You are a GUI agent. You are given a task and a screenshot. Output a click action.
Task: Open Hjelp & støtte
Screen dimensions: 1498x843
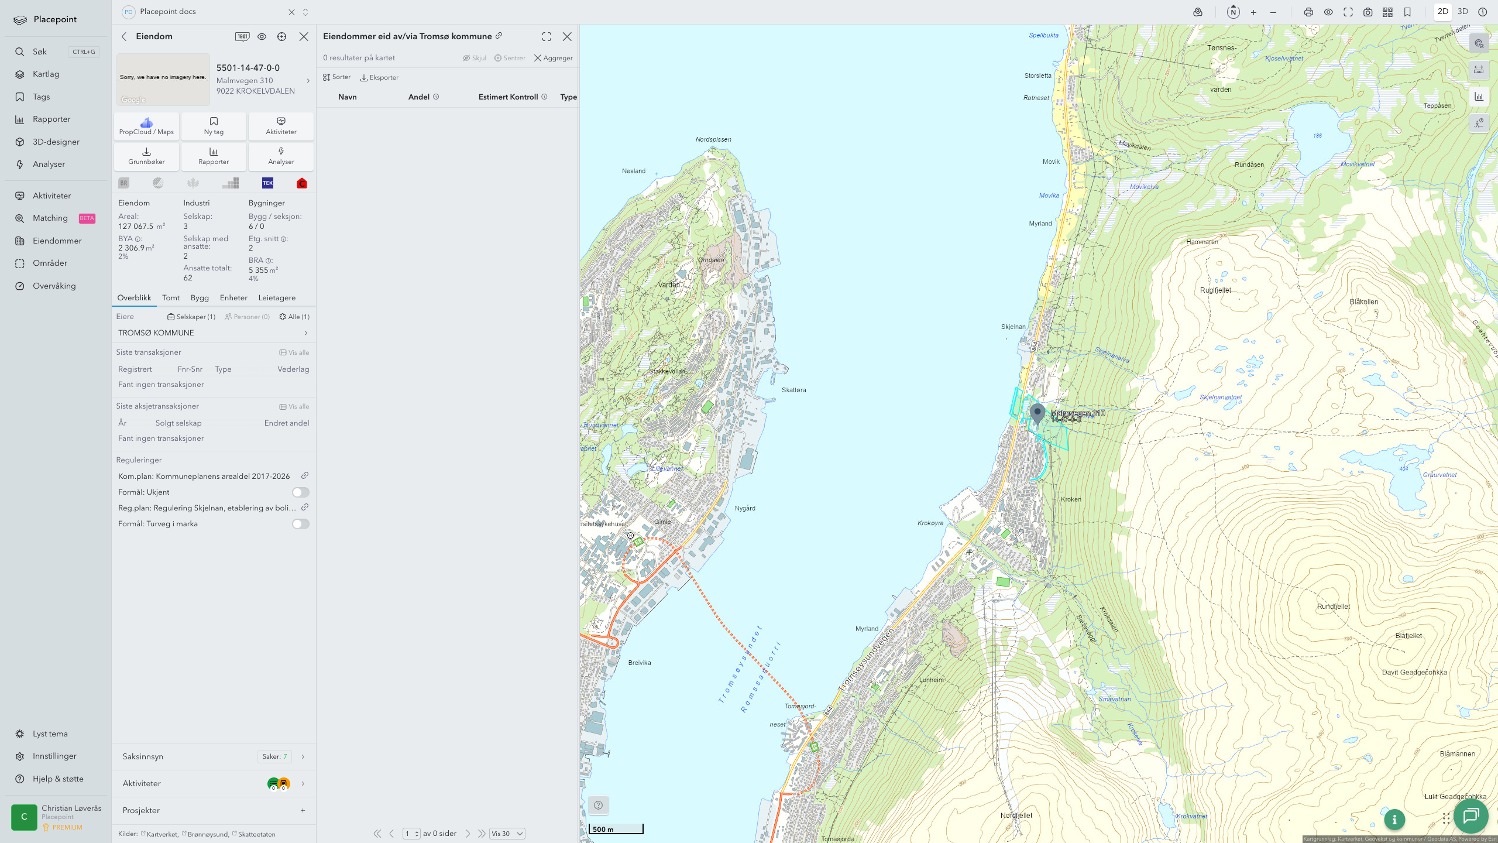pyautogui.click(x=58, y=779)
